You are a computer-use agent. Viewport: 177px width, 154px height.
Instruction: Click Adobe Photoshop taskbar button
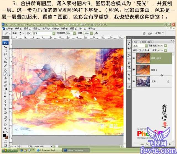click(76, 150)
